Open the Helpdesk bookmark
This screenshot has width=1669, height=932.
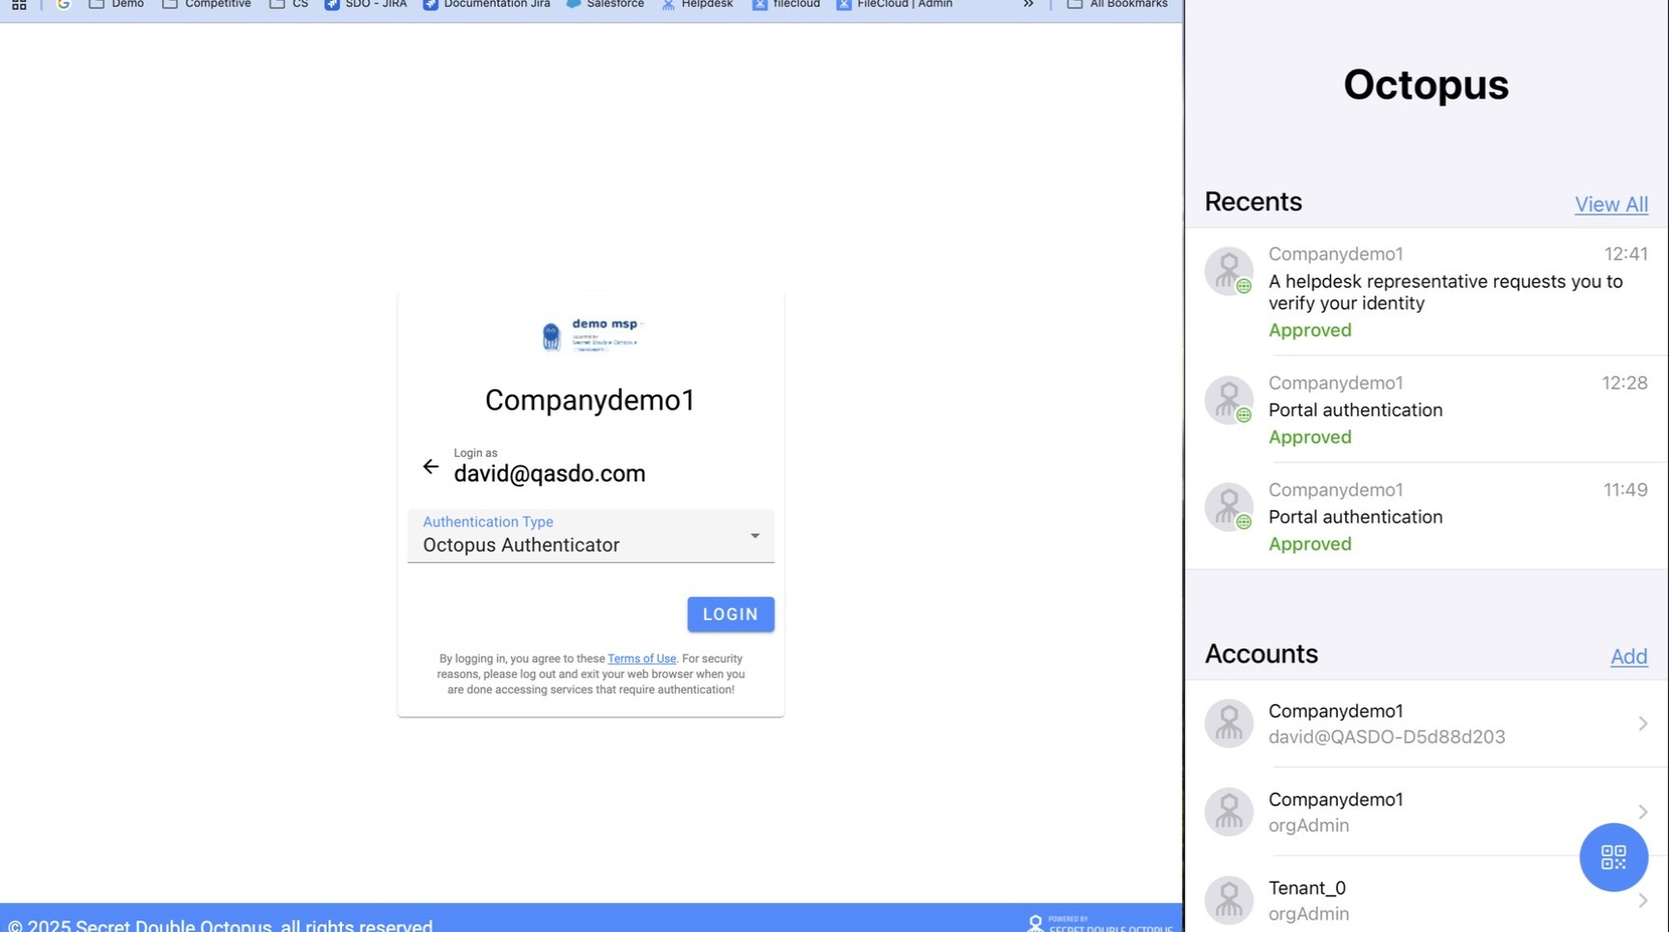pos(696,5)
